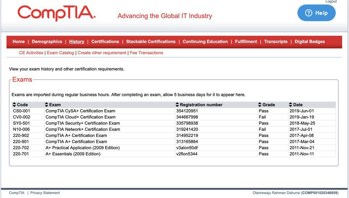Viewport: 349px width, 198px height.
Task: Open the Home menu item
Action: (19, 42)
